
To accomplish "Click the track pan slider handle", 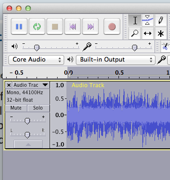I will tap(27, 135).
